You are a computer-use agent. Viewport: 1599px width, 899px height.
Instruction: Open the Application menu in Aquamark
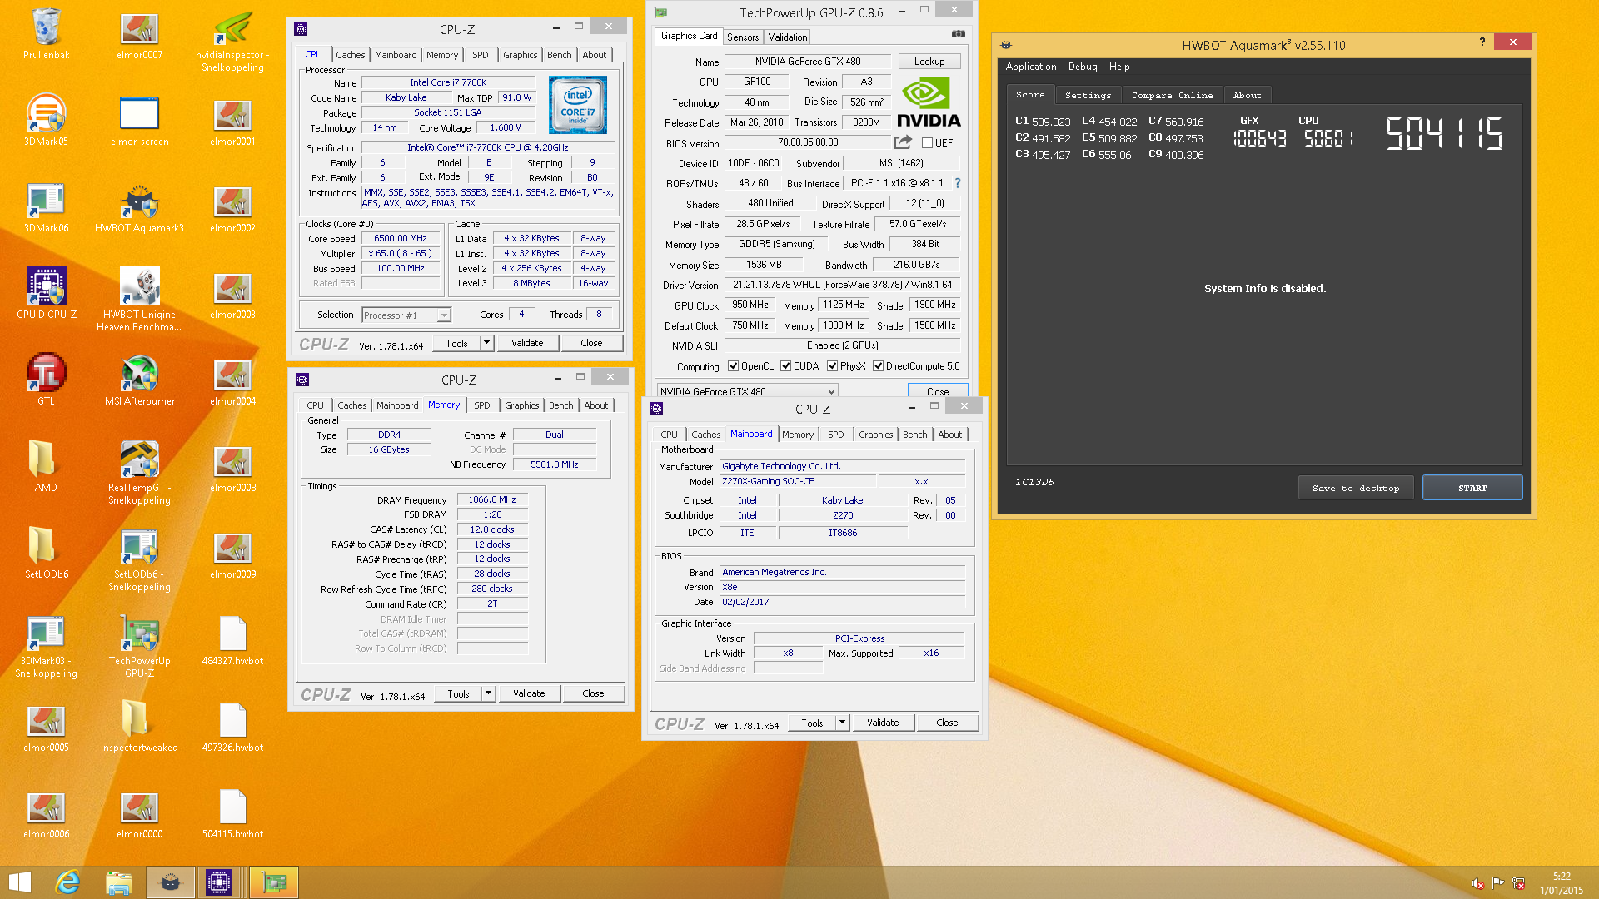pyautogui.click(x=1031, y=67)
